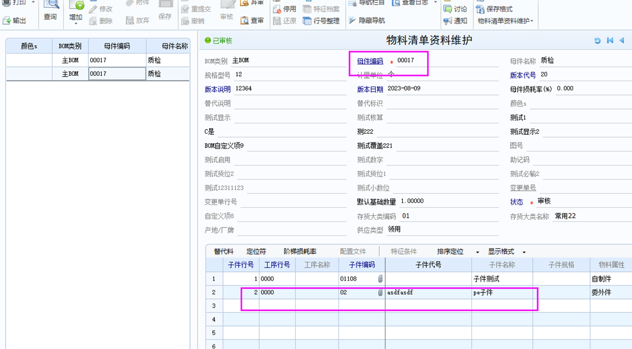This screenshot has height=349, width=632.
Task: Click the 放弃 discard icon
Action: click(x=130, y=20)
